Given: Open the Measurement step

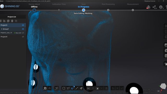Looking at the screenshot, I should [x=133, y=4].
